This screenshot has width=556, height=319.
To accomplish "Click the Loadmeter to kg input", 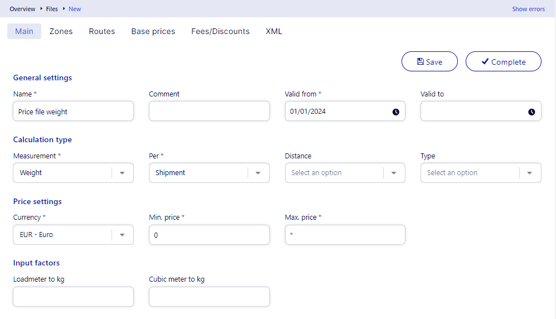I will [x=73, y=297].
